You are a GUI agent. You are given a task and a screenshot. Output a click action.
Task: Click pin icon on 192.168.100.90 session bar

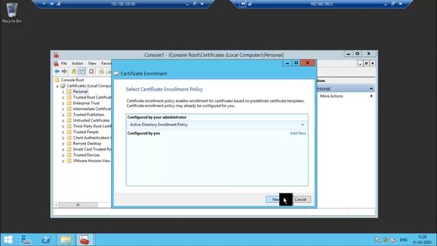tap(52, 4)
